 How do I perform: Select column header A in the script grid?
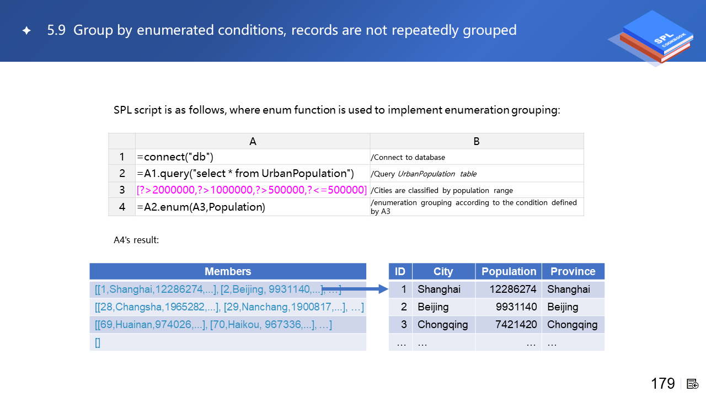pos(252,141)
